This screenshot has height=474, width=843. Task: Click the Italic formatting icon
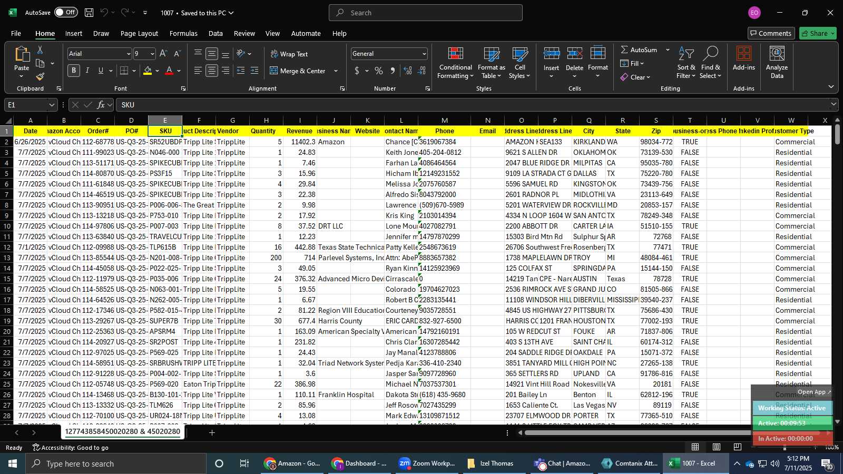pyautogui.click(x=87, y=71)
